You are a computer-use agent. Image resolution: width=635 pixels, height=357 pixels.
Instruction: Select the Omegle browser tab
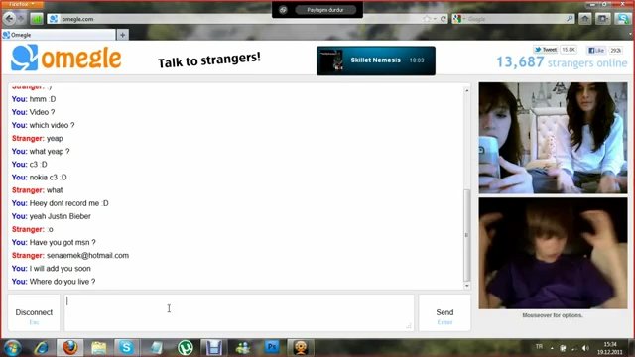pyautogui.click(x=59, y=35)
